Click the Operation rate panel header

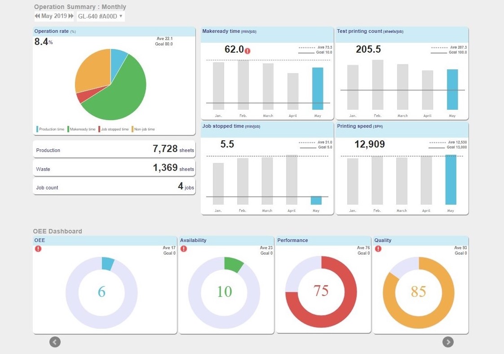click(114, 31)
